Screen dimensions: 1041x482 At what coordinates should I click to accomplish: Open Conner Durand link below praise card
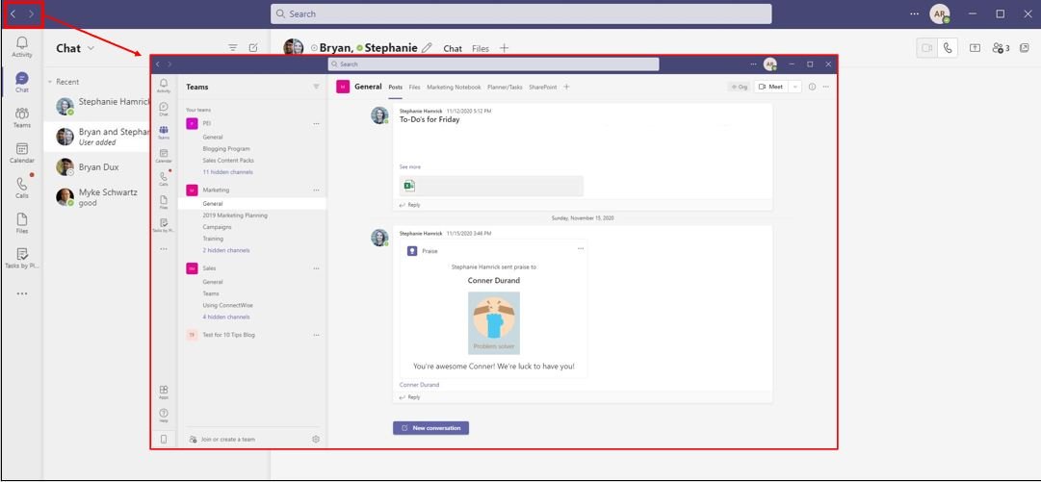pyautogui.click(x=419, y=385)
